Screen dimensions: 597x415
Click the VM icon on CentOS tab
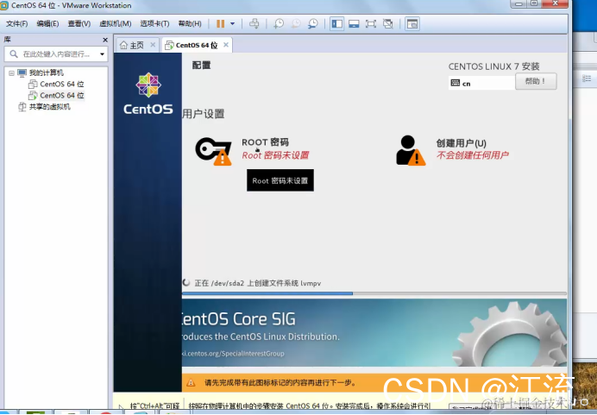click(x=169, y=46)
